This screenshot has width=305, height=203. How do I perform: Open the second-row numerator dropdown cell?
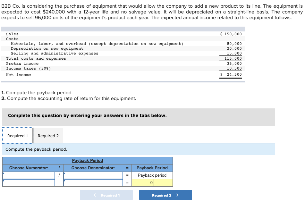[28, 182]
